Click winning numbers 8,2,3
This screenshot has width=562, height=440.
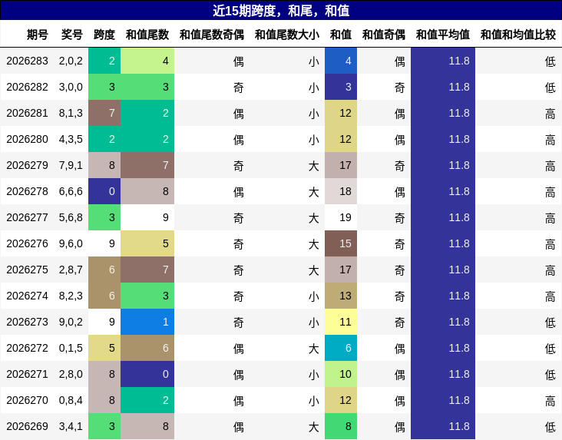click(71, 296)
